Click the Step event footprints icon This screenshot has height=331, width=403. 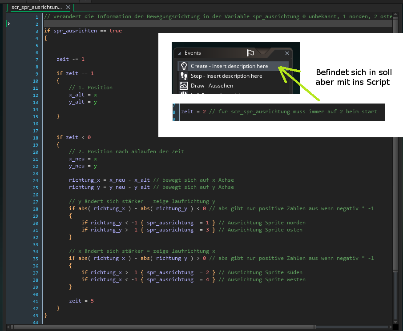[x=183, y=76]
